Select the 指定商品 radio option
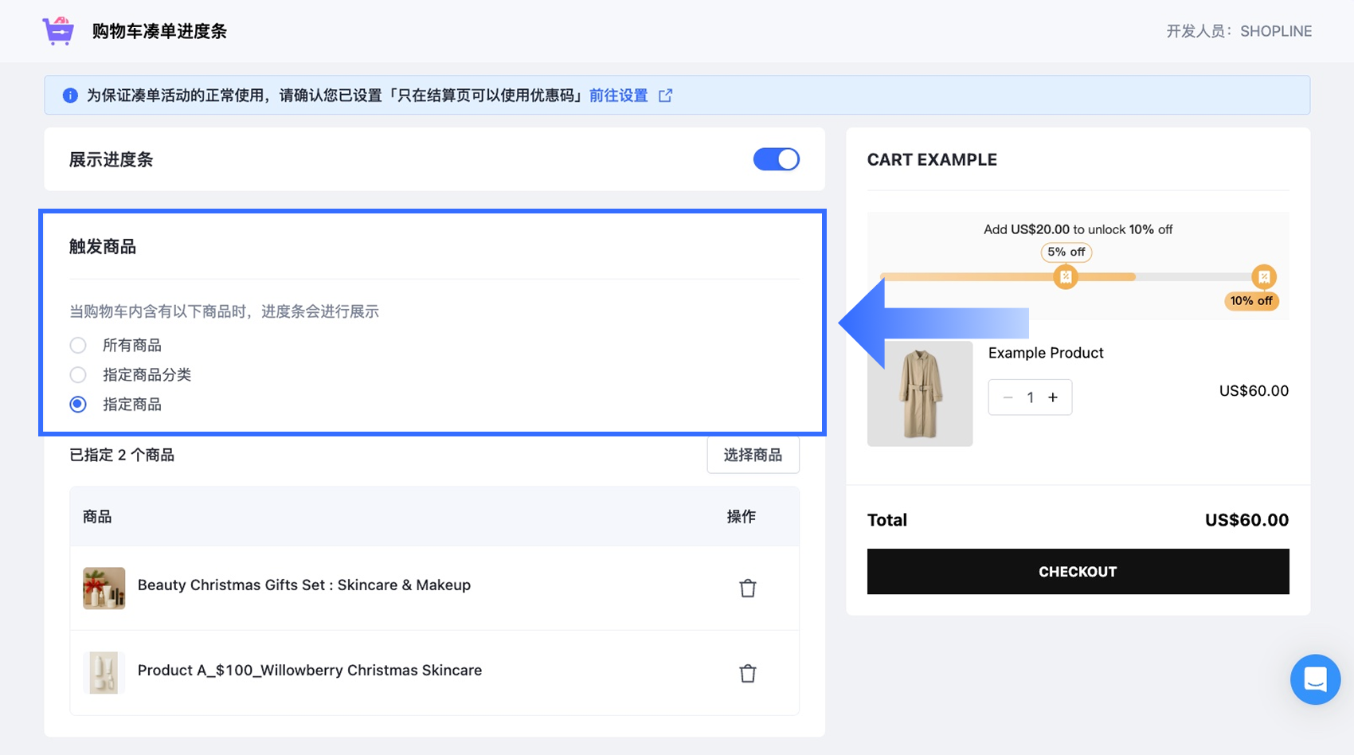Image resolution: width=1354 pixels, height=755 pixels. coord(78,405)
